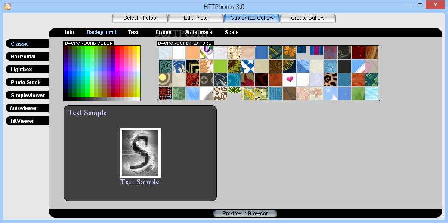Select the green cubes texture
This screenshot has width=448, height=223.
coord(179,94)
